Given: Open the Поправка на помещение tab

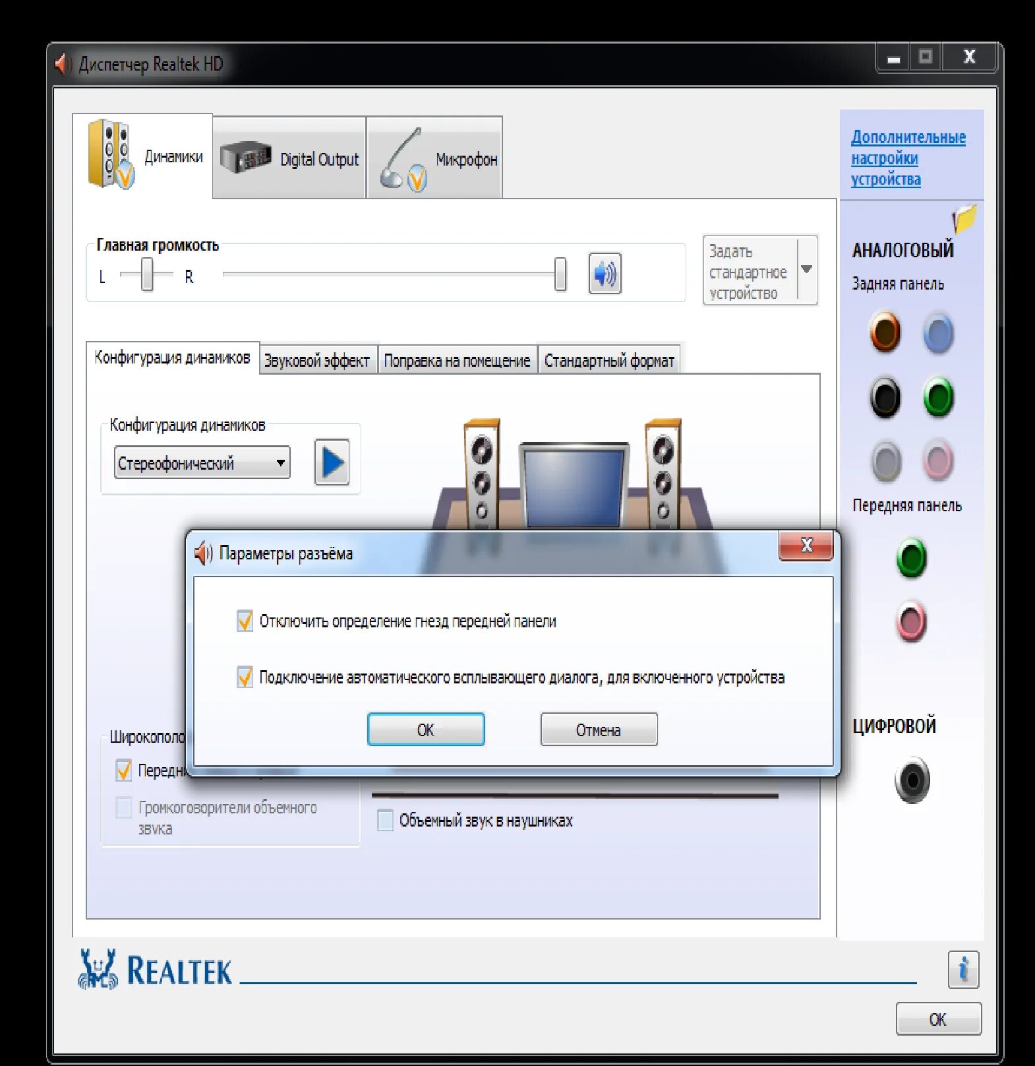Looking at the screenshot, I should tap(458, 360).
